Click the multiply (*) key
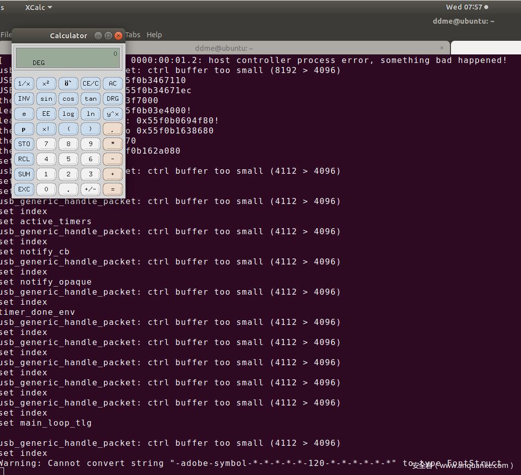This screenshot has width=521, height=475. click(x=112, y=144)
